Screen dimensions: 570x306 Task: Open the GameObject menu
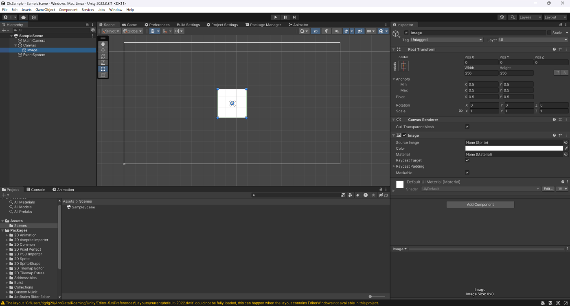(x=45, y=10)
